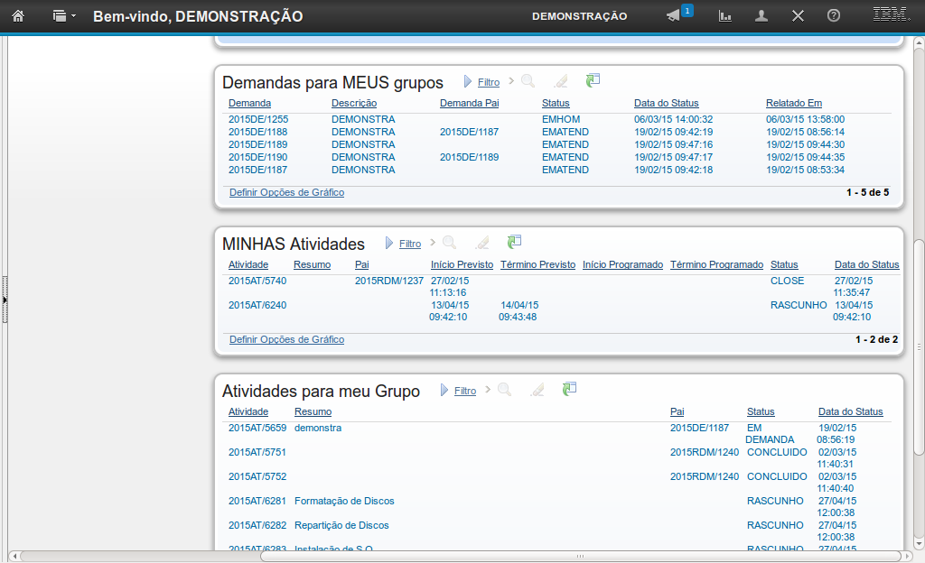Viewport: 925px width, 563px height.
Task: Open parent record 2015RDM/1237
Action: (x=388, y=281)
